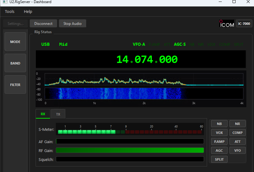Click the Stop Audio button
Screen dimensions: 254x172
(x=72, y=24)
